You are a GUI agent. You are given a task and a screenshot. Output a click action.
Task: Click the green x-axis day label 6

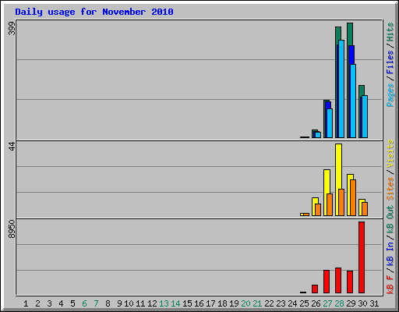pos(84,303)
